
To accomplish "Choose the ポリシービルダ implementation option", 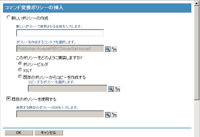I will [21, 64].
